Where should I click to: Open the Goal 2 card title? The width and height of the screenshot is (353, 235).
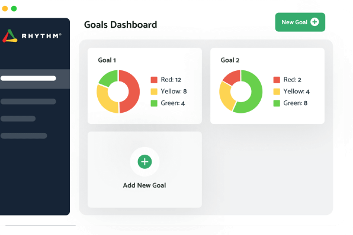point(230,60)
